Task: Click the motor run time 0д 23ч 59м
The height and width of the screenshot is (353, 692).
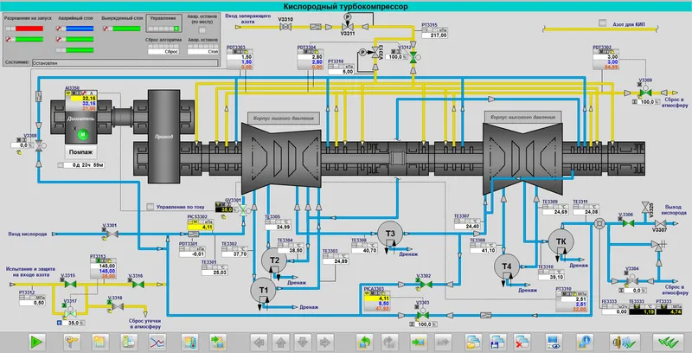Action: point(85,165)
